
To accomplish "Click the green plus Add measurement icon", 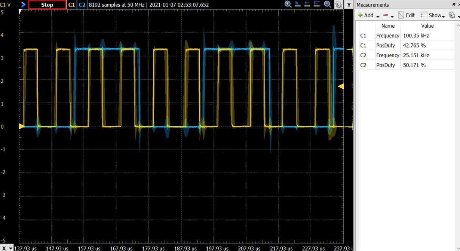I will pyautogui.click(x=361, y=15).
